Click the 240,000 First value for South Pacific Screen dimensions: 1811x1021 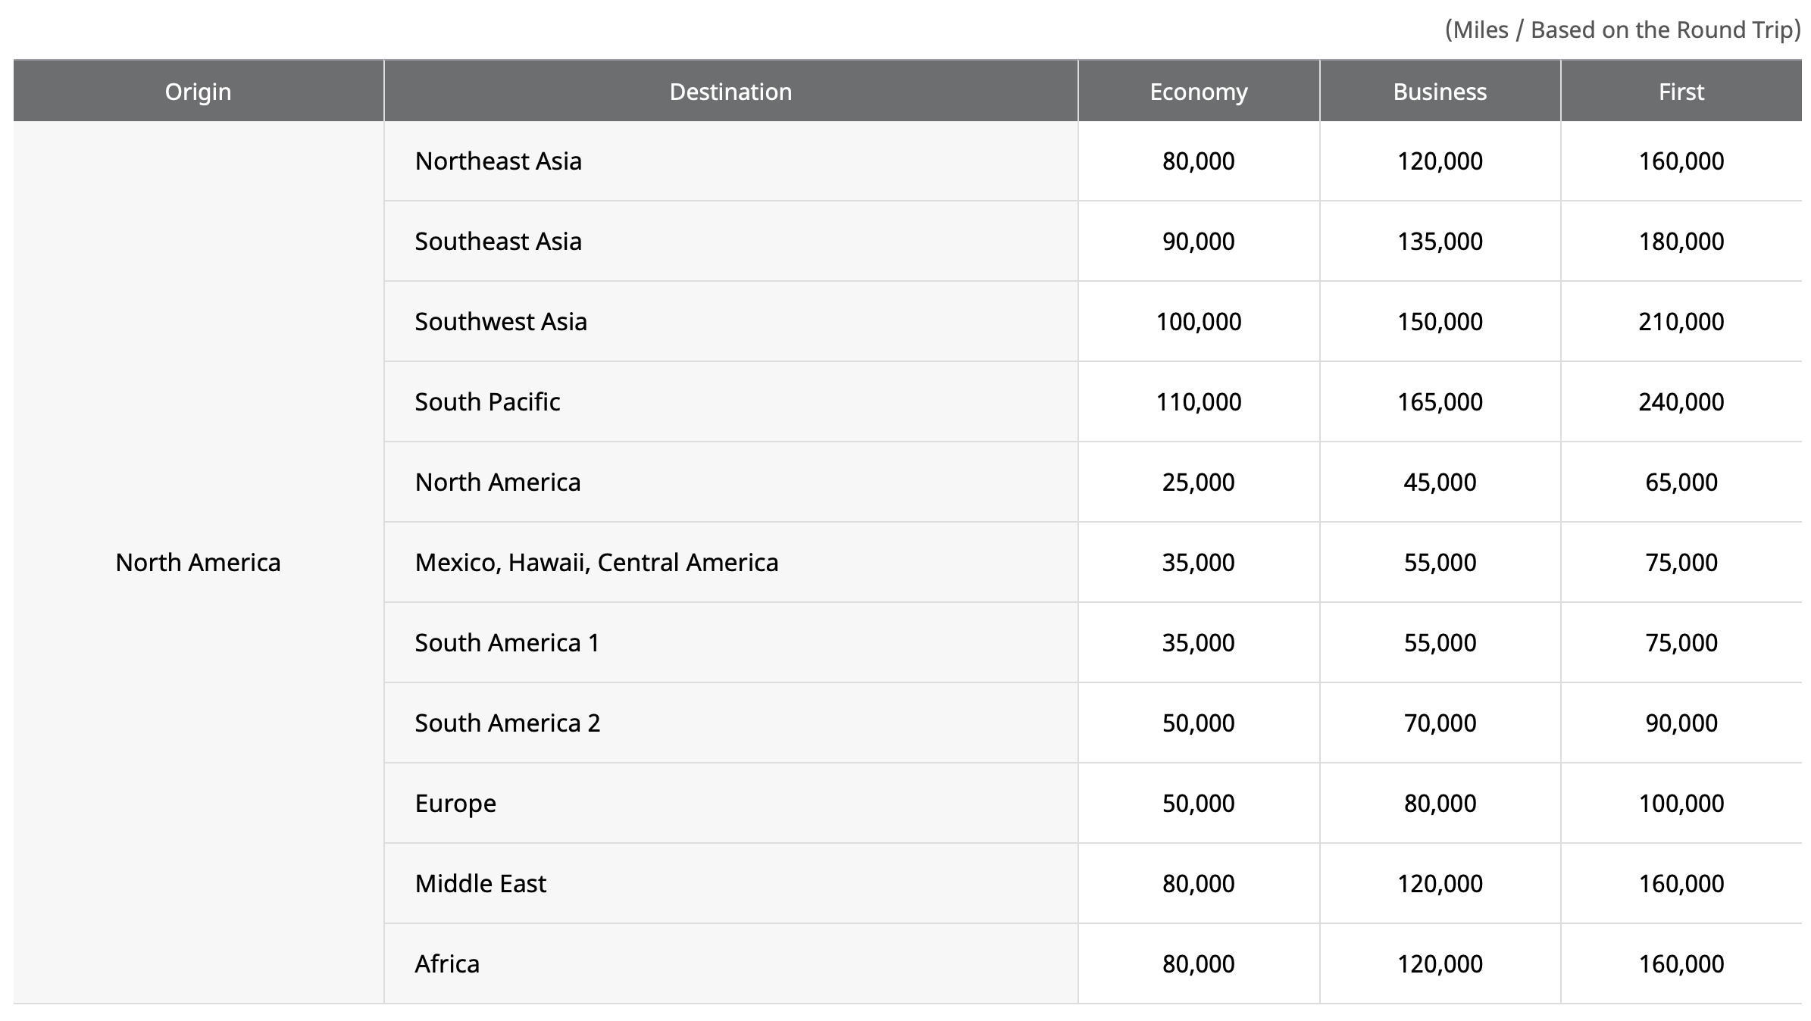(1681, 401)
